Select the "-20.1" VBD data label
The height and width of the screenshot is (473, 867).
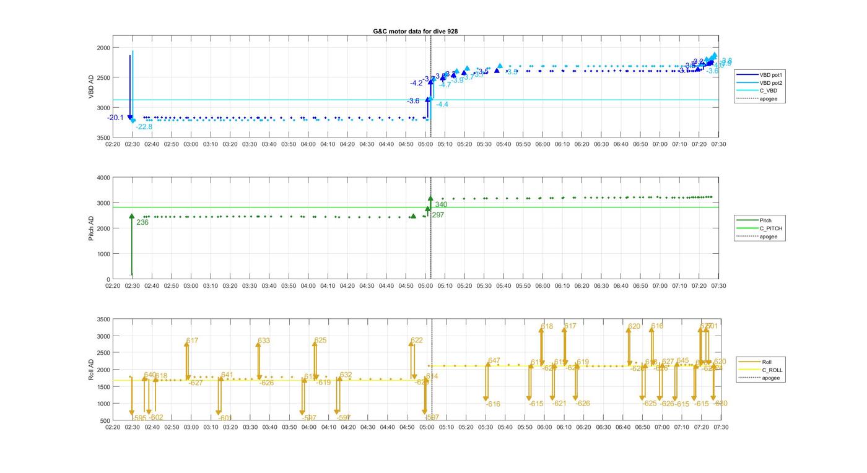[x=115, y=118]
